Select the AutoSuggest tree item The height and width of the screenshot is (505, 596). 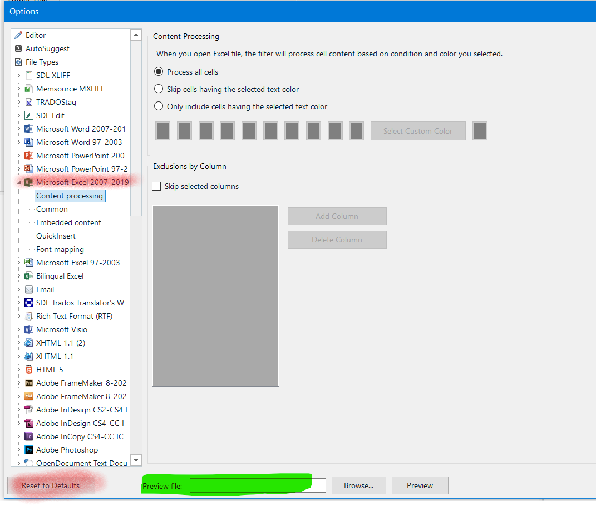(47, 48)
